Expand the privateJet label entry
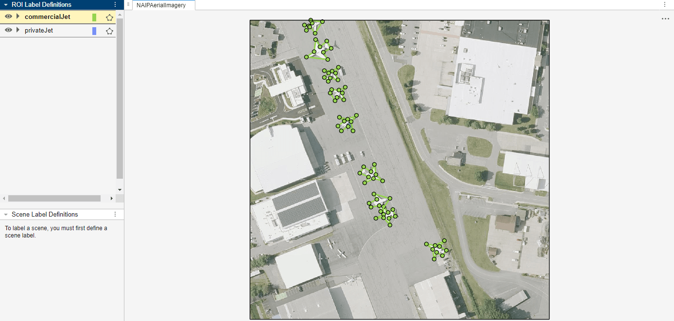 18,30
